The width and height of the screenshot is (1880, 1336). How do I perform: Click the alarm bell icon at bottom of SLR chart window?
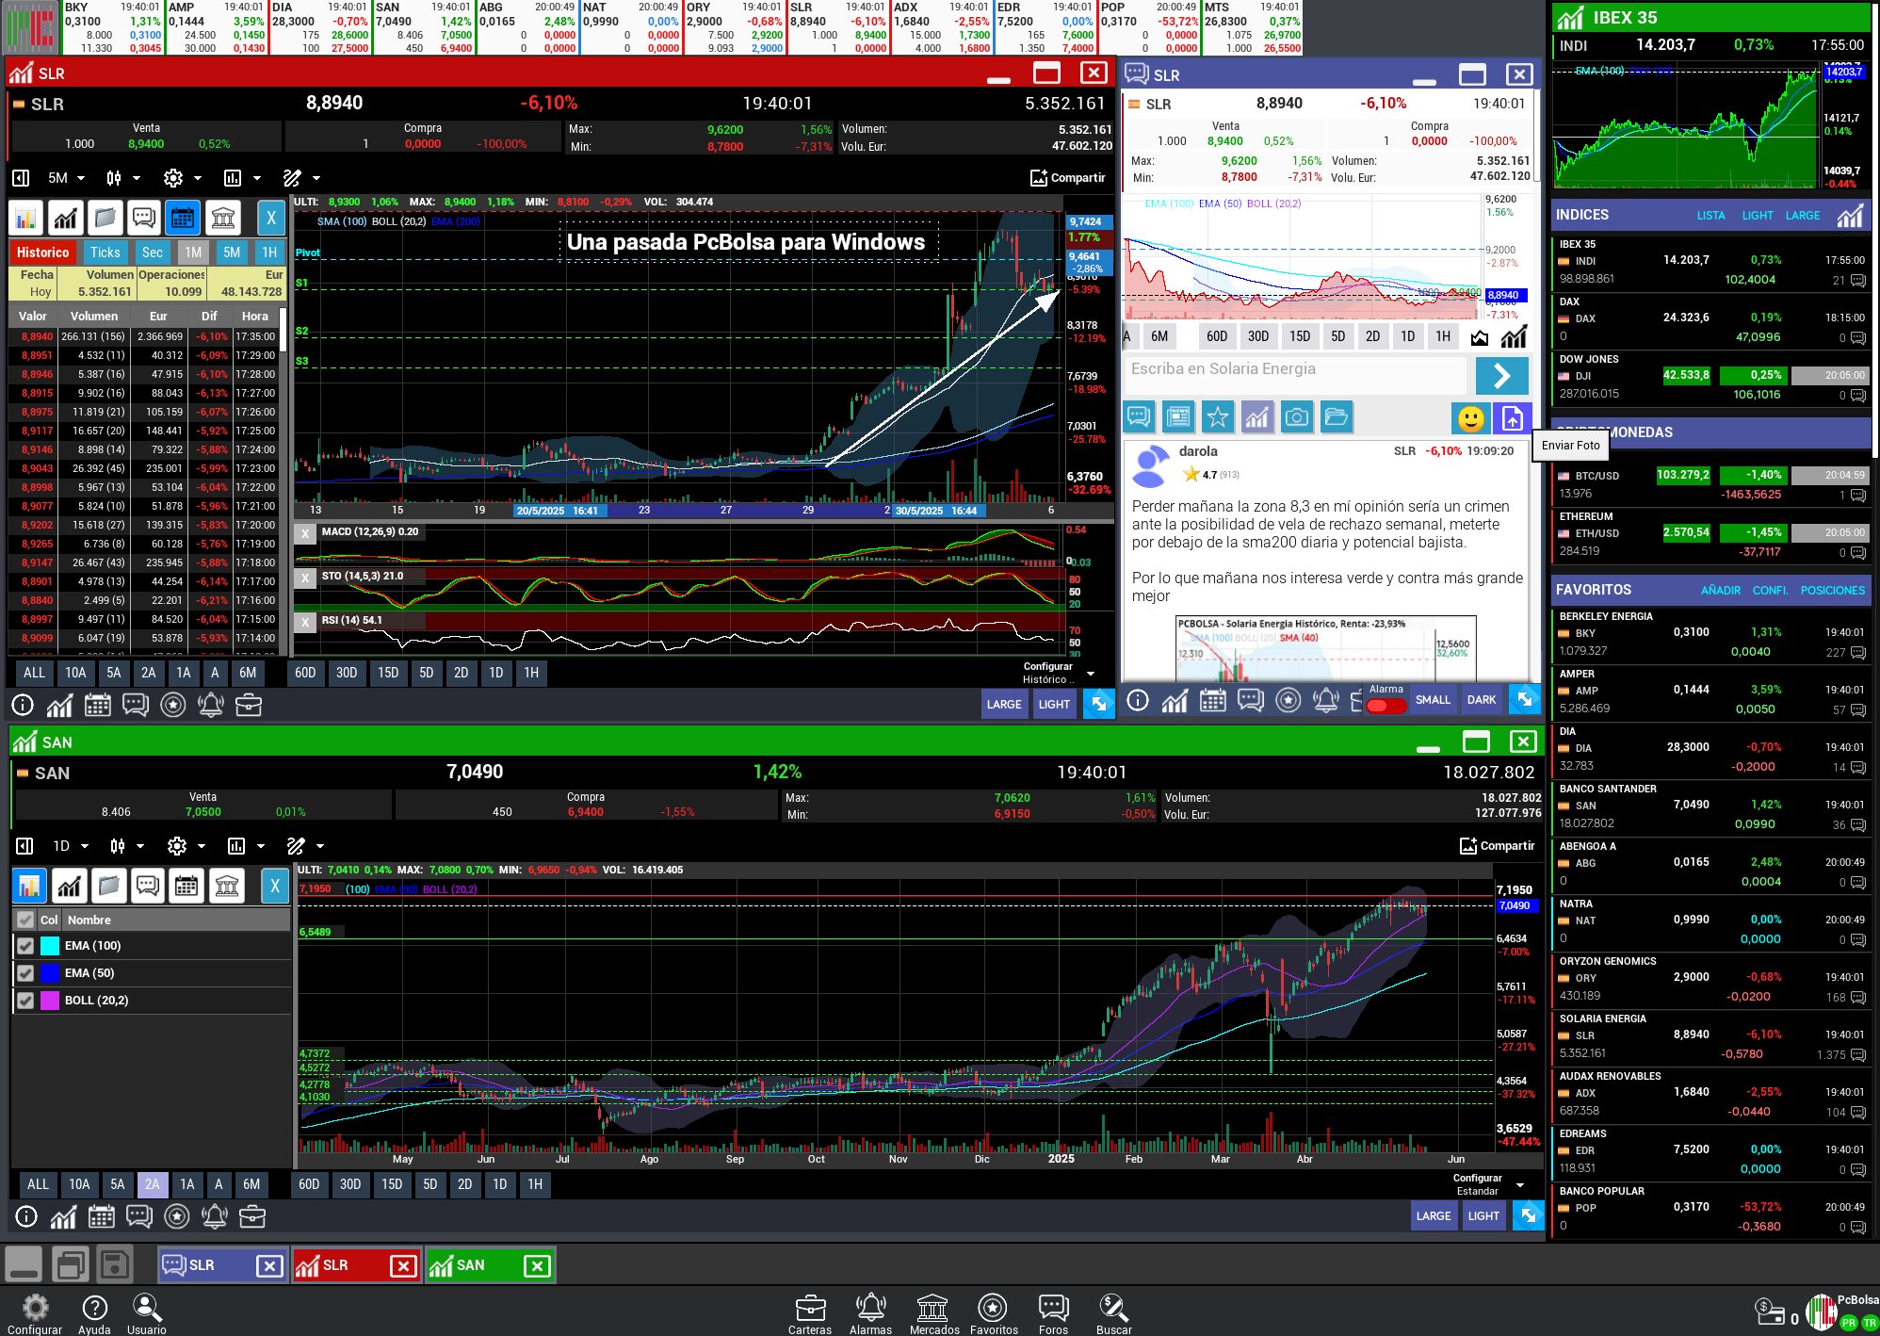pyautogui.click(x=210, y=705)
